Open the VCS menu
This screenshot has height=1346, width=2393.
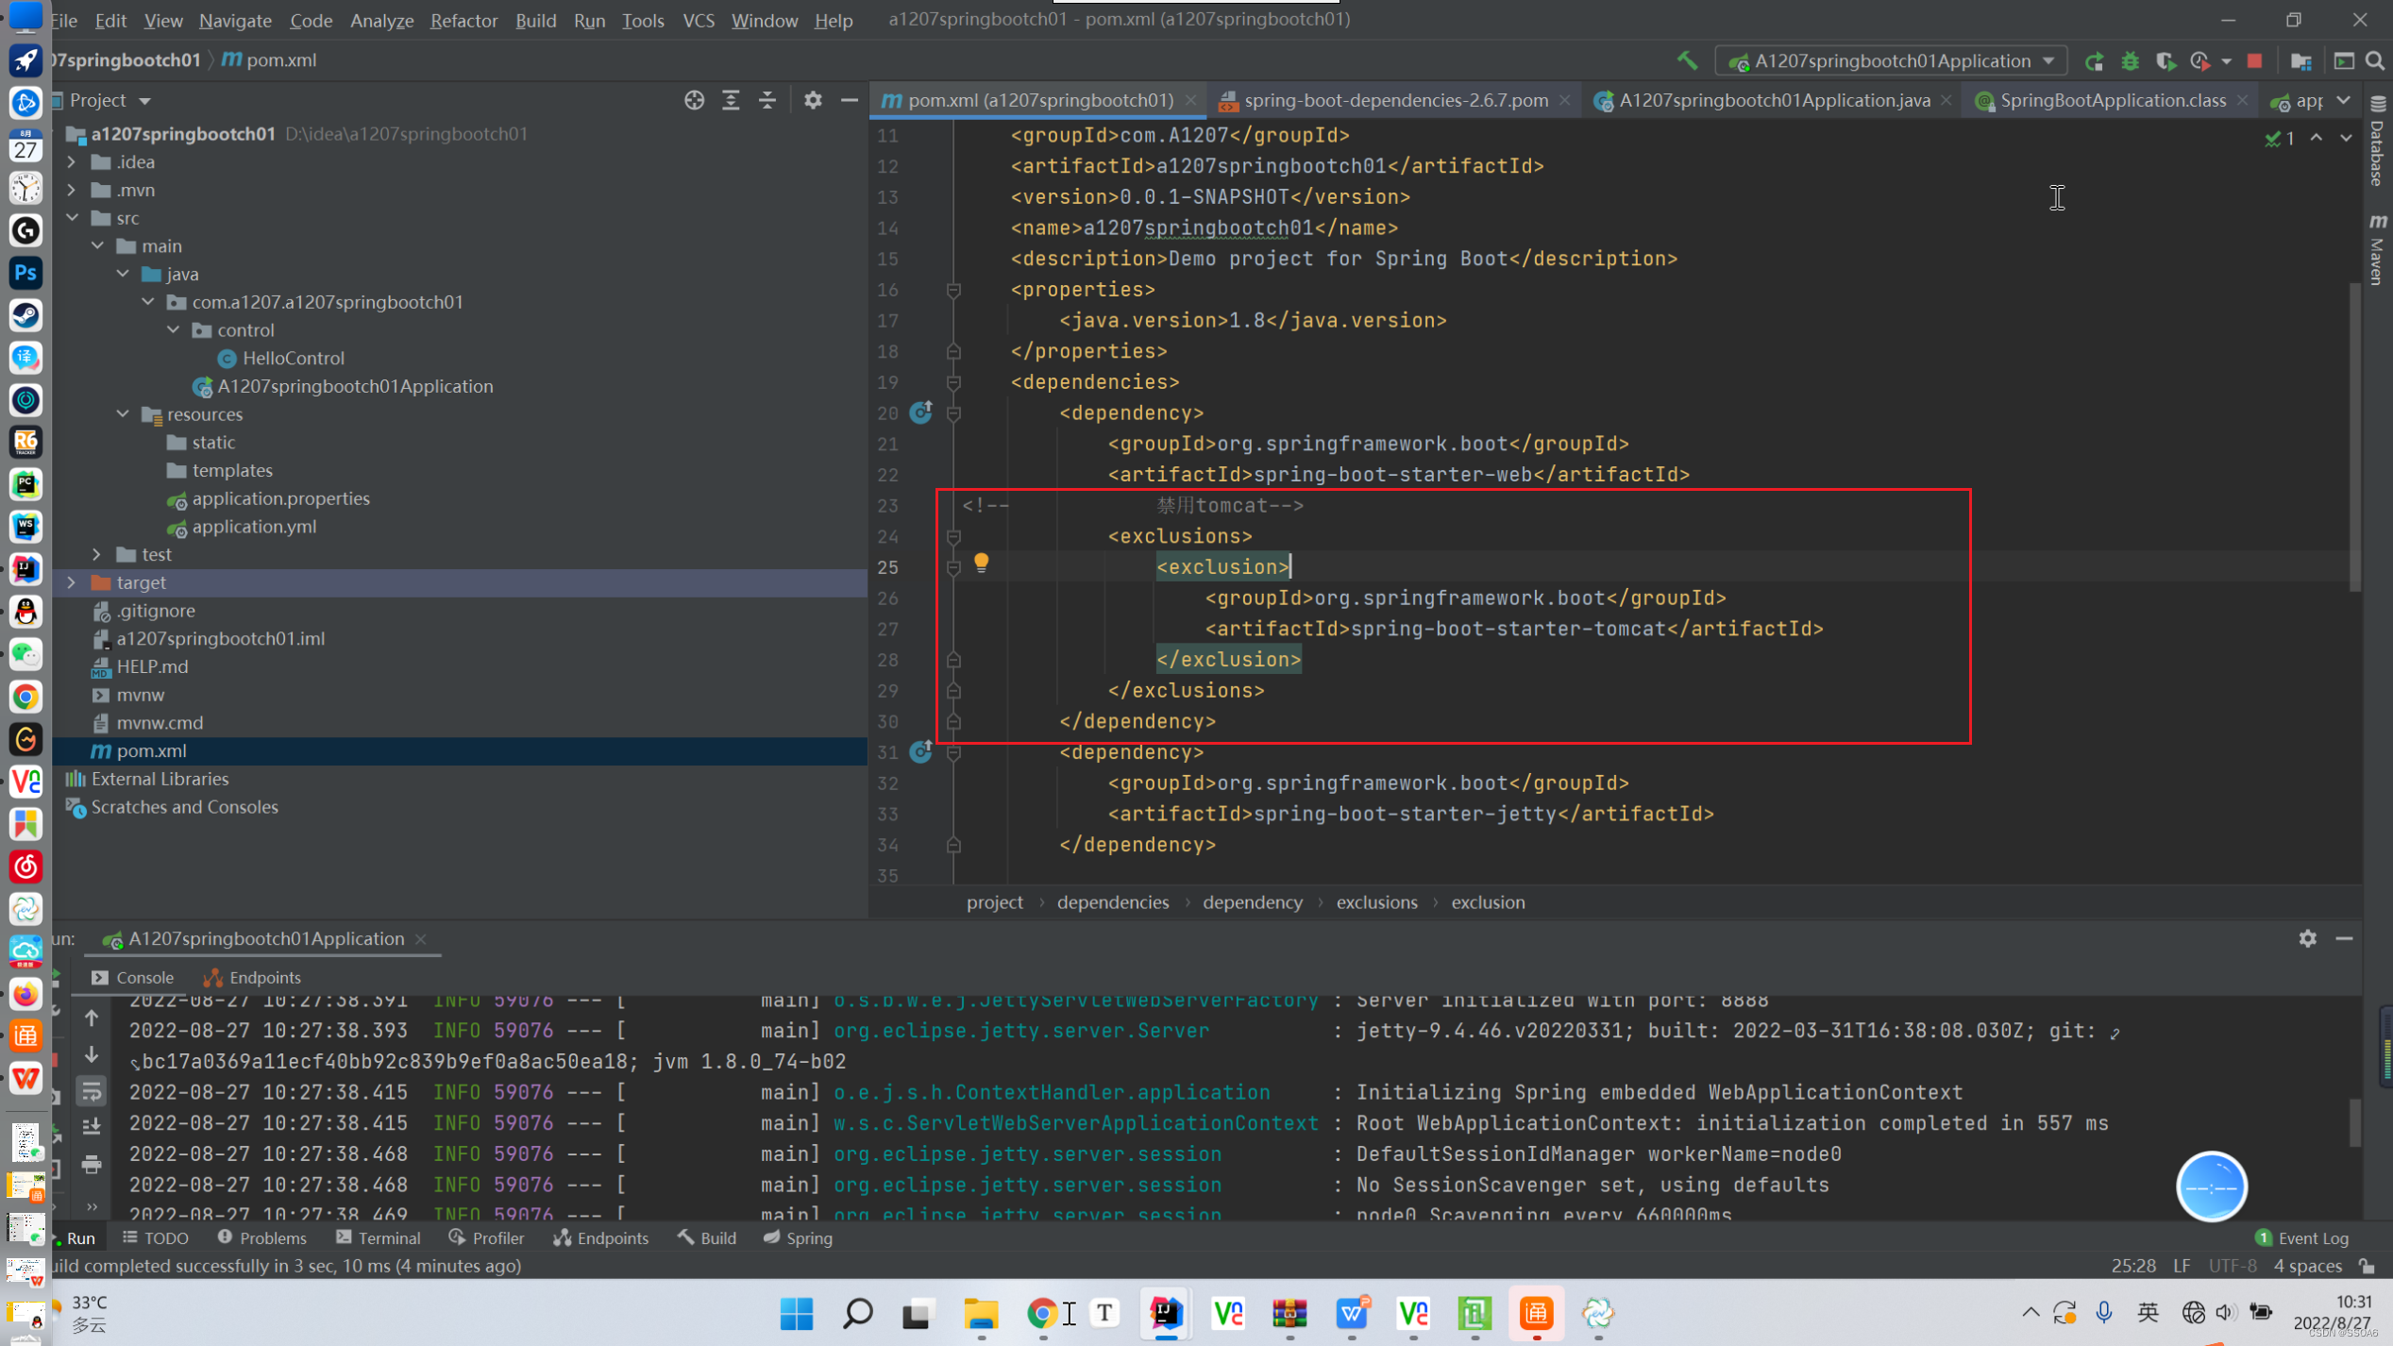698,20
